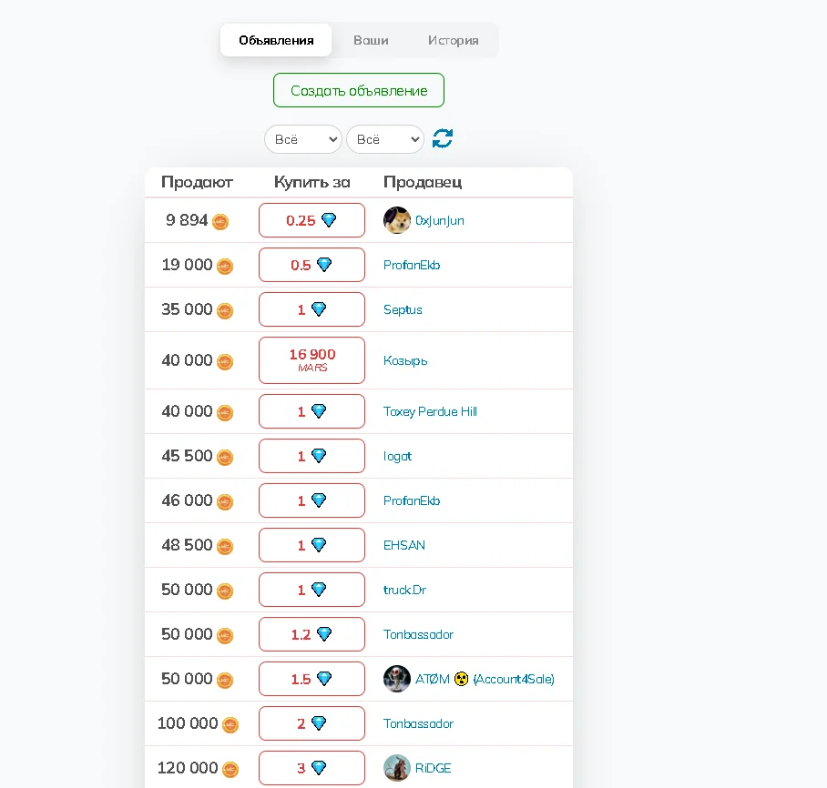
Task: Click the radiation emoji in ATØM's name
Action: 461,679
